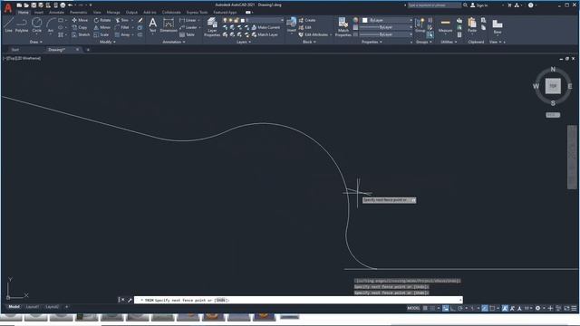Open the Parametric ribbon tab

pos(79,12)
